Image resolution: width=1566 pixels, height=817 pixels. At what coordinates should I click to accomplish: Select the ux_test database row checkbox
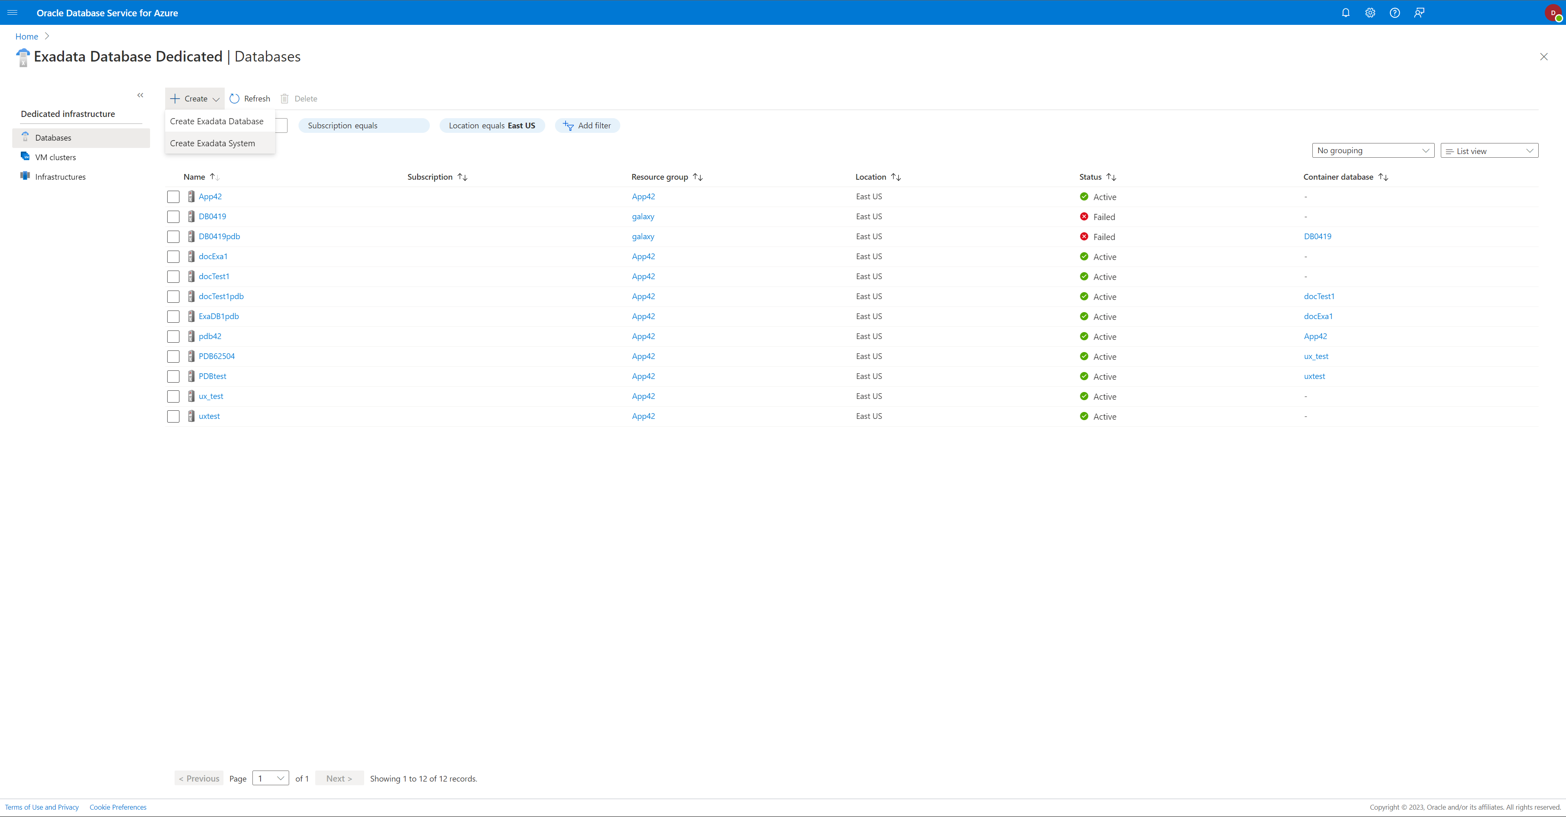point(174,396)
